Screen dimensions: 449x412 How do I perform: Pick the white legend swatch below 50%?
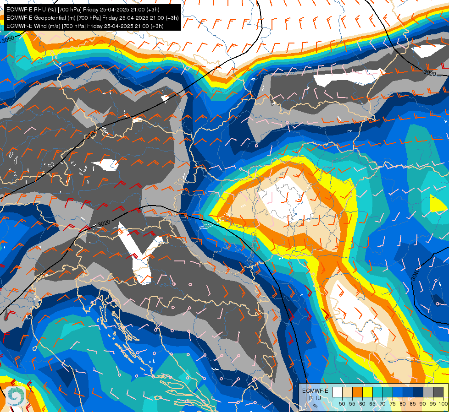[337, 392]
